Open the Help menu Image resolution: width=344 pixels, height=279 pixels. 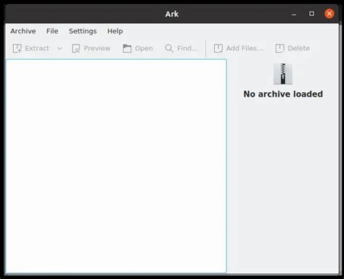(x=115, y=31)
